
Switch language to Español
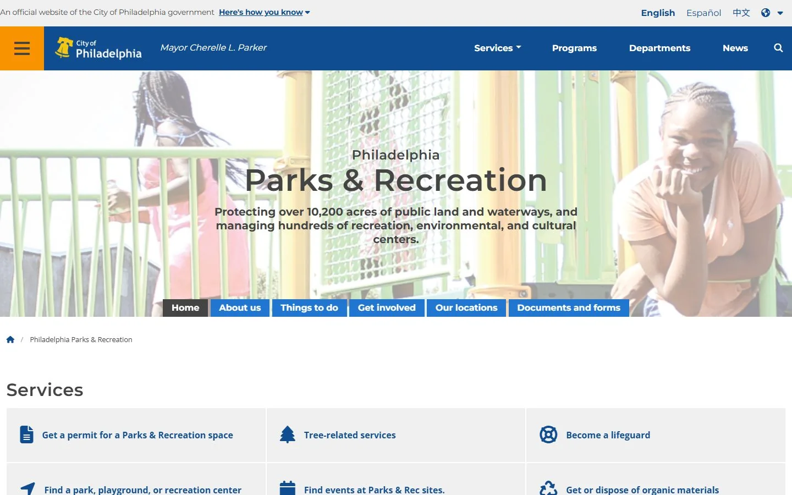click(x=703, y=13)
